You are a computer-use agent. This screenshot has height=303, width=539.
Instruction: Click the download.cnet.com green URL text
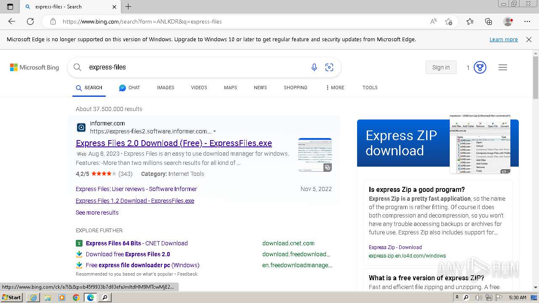(x=288, y=243)
